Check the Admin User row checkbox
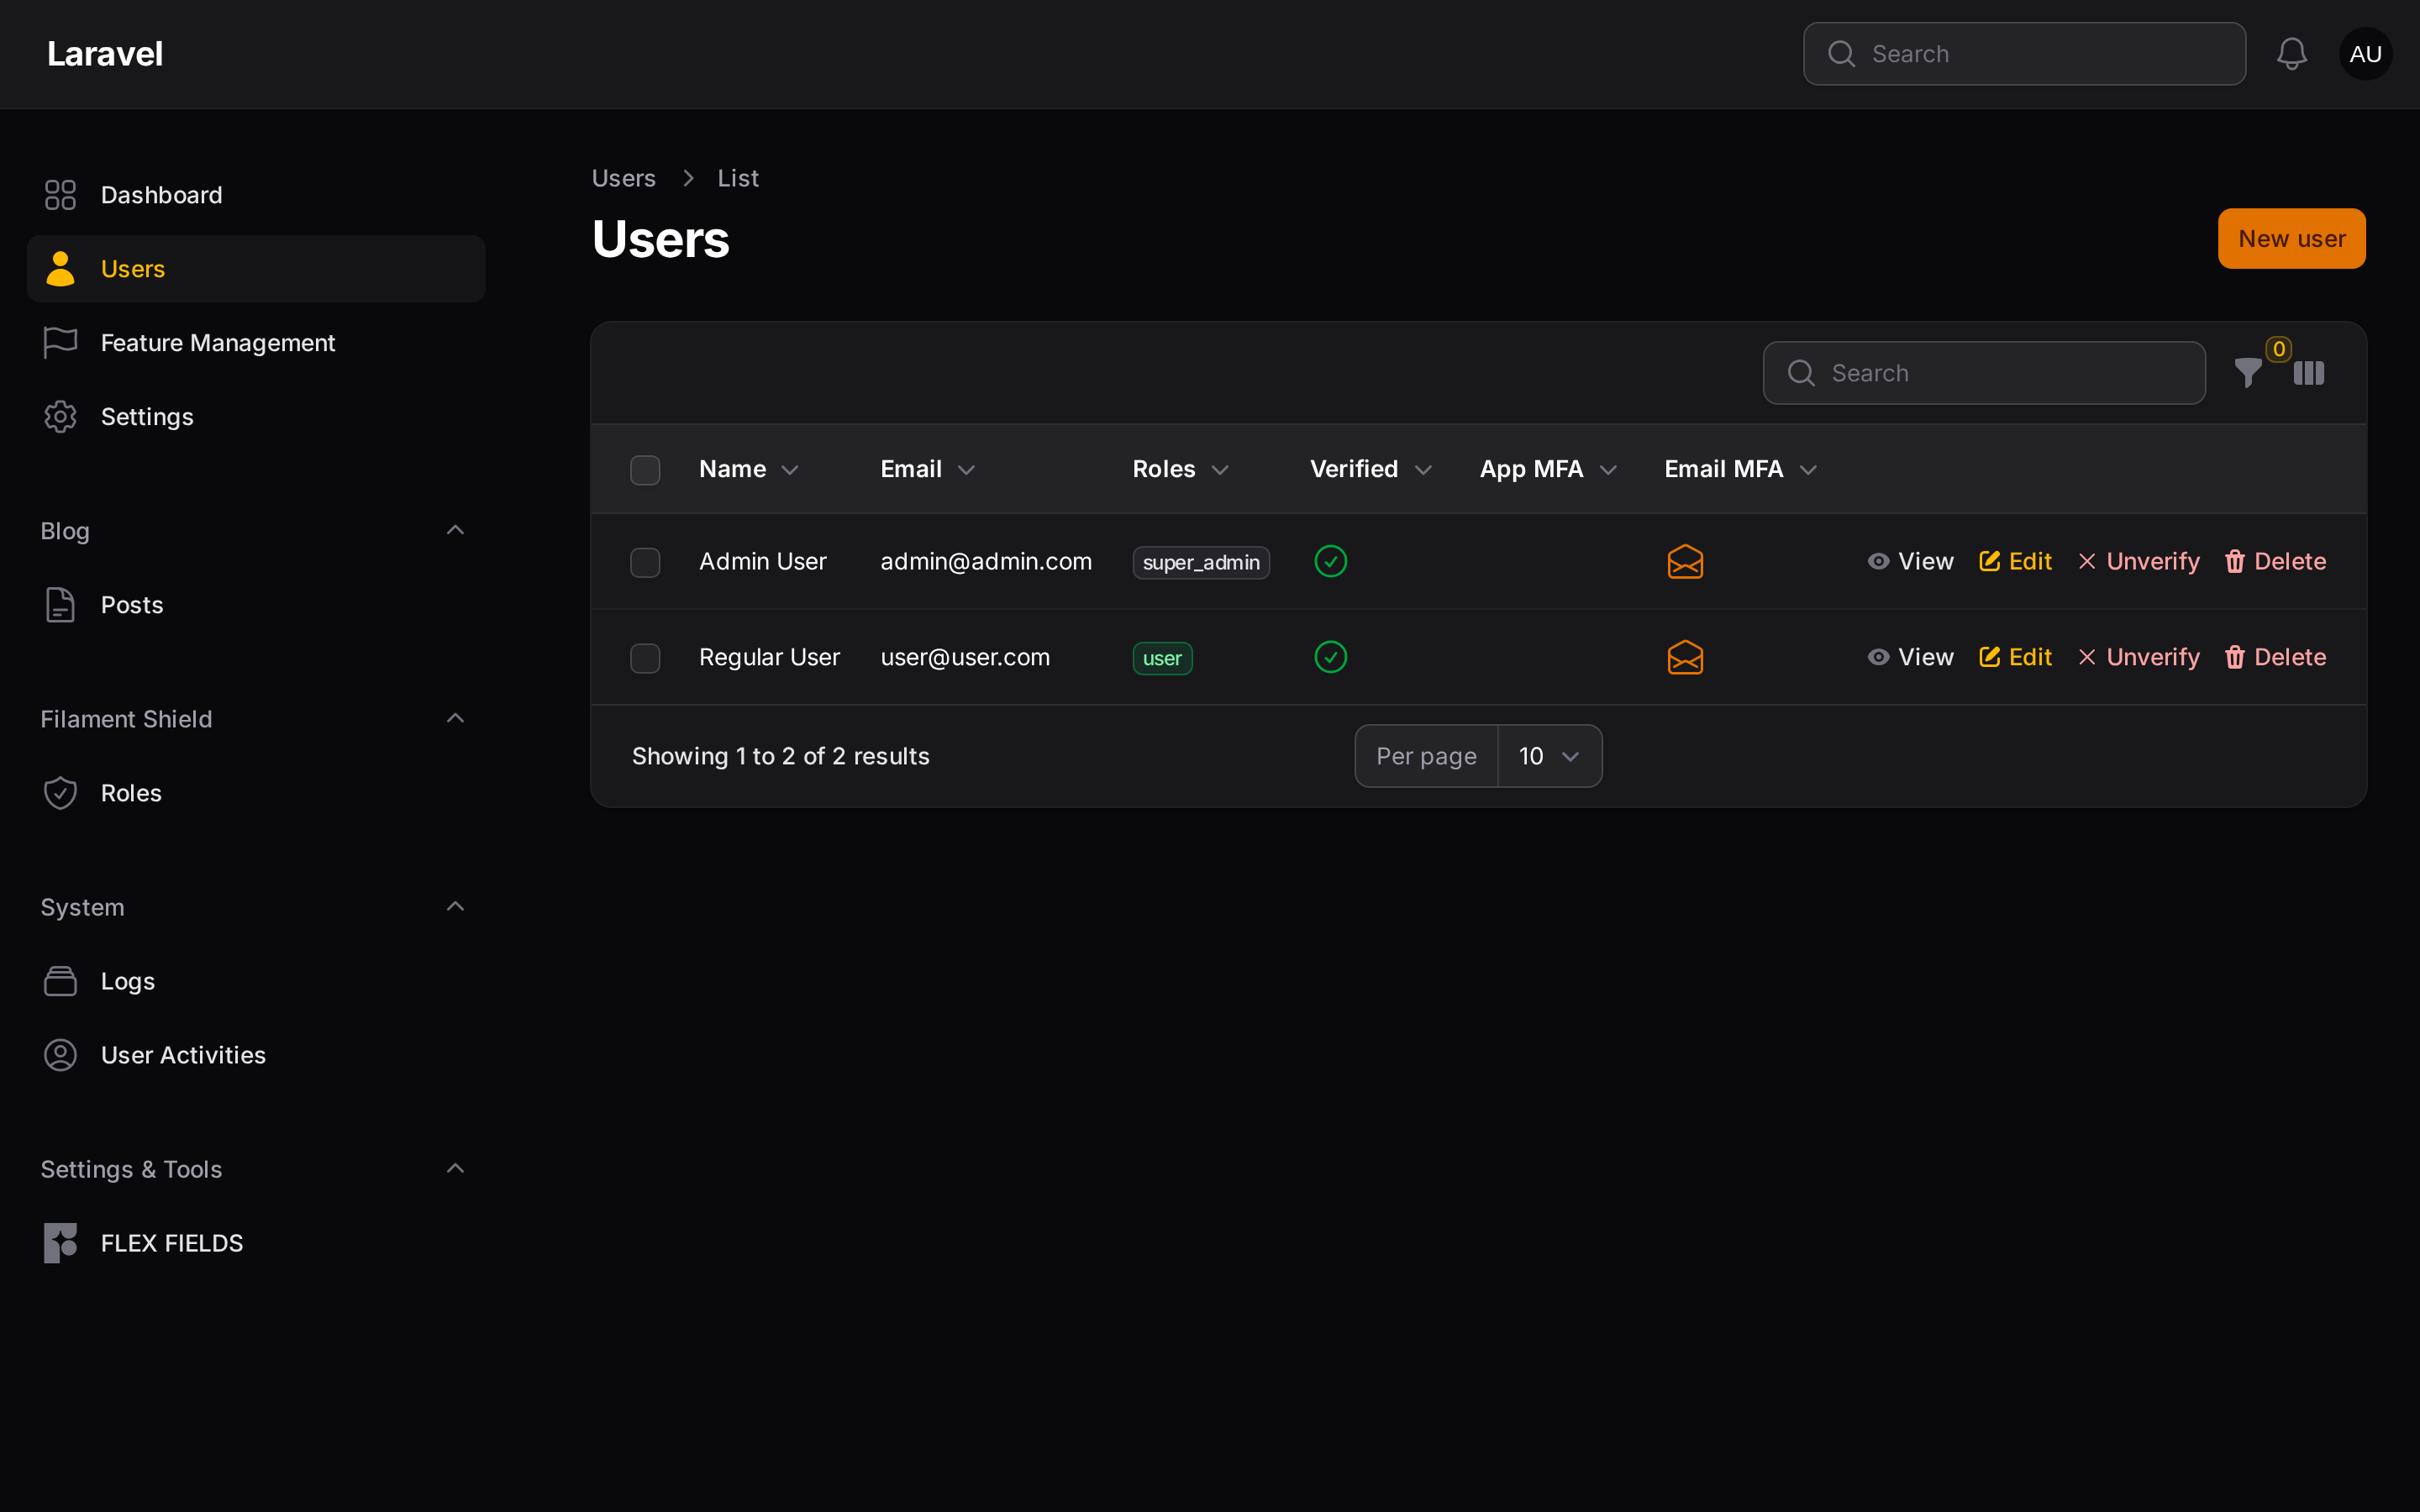Viewport: 2420px width, 1512px height. (645, 562)
